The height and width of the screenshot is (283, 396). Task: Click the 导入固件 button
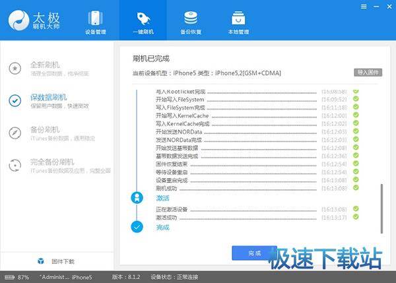point(368,73)
